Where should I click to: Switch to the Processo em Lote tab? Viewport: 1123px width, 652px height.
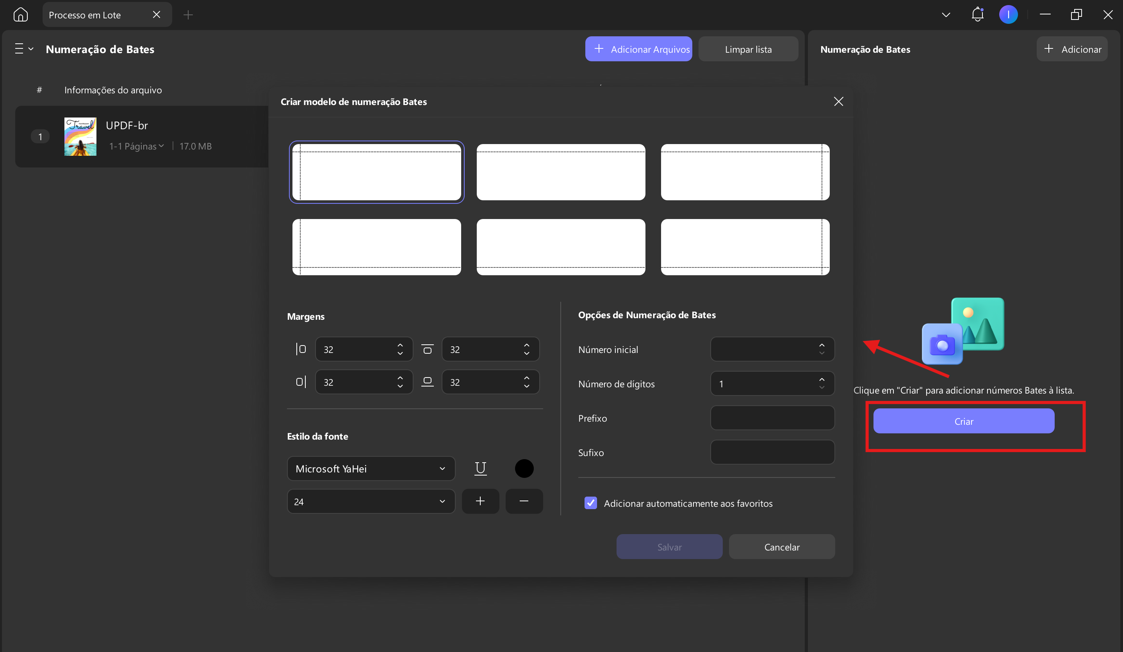(85, 15)
